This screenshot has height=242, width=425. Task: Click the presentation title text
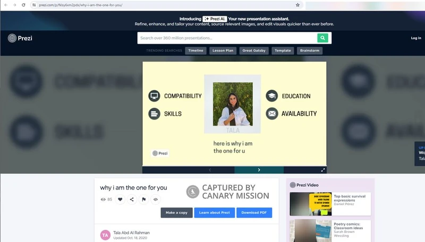(x=133, y=187)
